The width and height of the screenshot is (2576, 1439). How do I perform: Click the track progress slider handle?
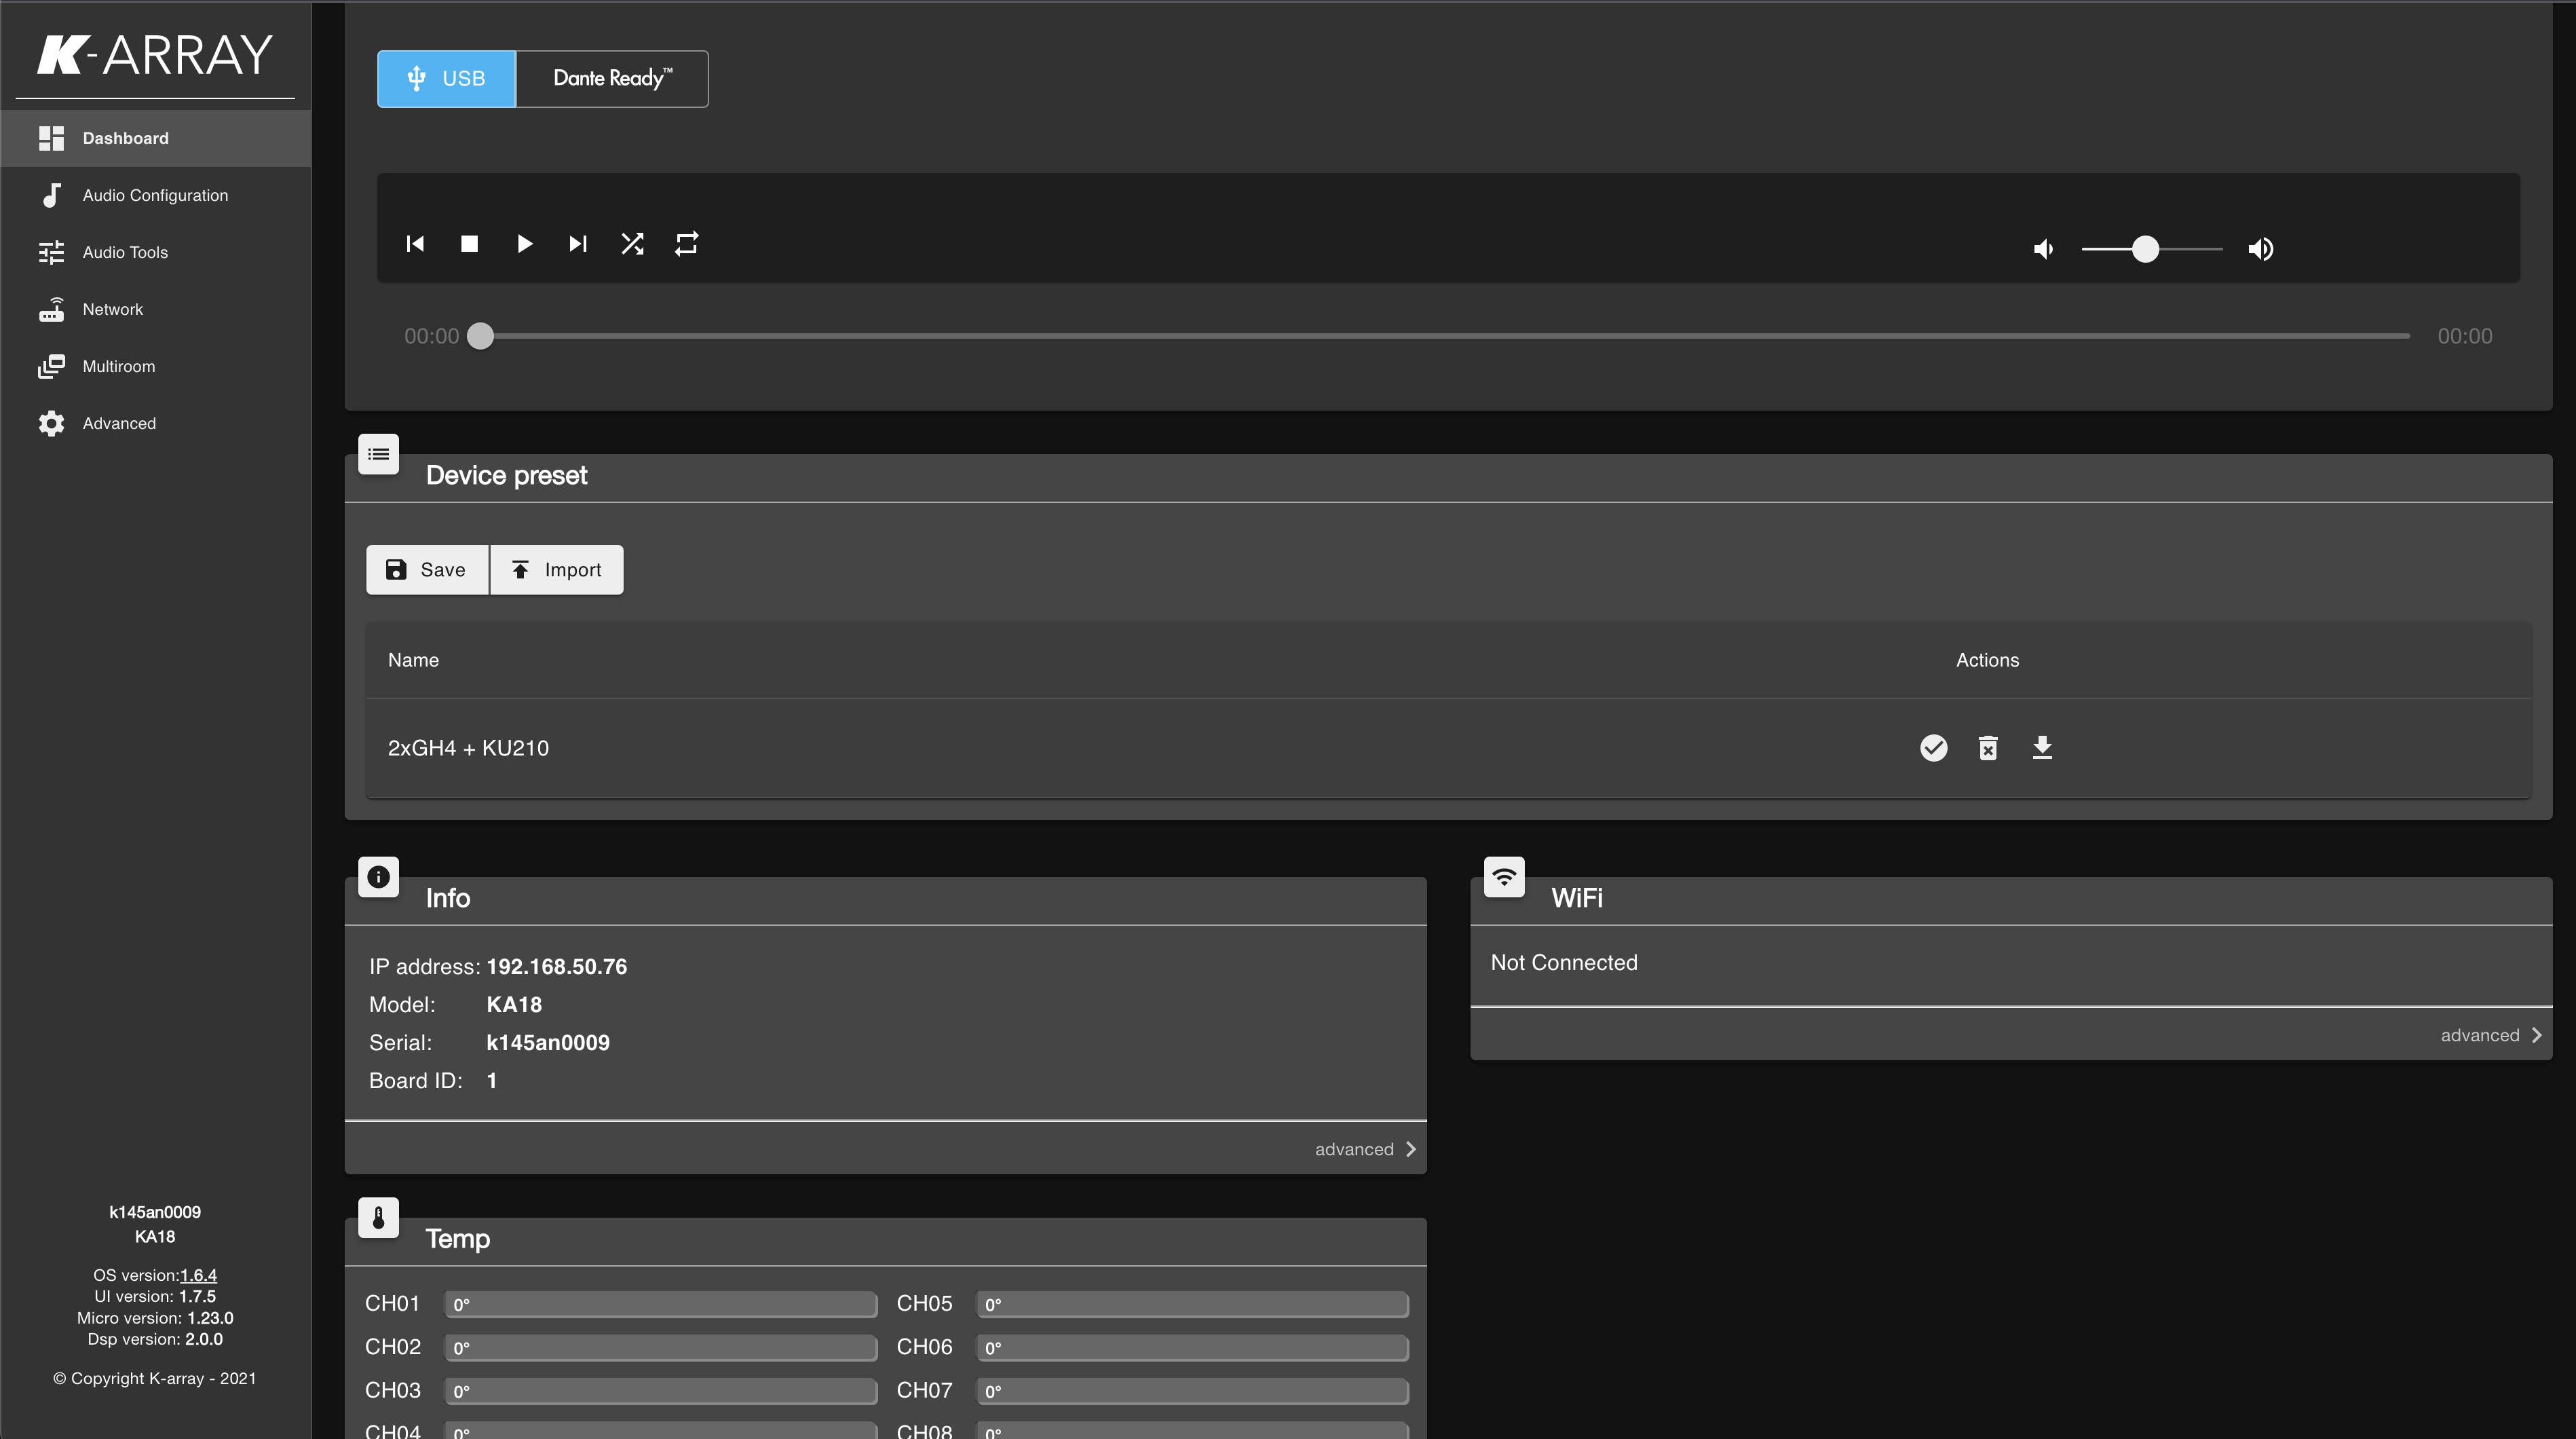click(481, 336)
